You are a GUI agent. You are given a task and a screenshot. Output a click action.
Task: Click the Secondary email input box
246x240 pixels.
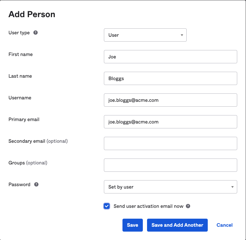(170, 143)
